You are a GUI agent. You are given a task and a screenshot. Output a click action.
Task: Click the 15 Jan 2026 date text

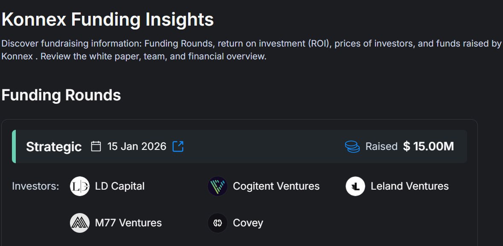[x=137, y=146]
